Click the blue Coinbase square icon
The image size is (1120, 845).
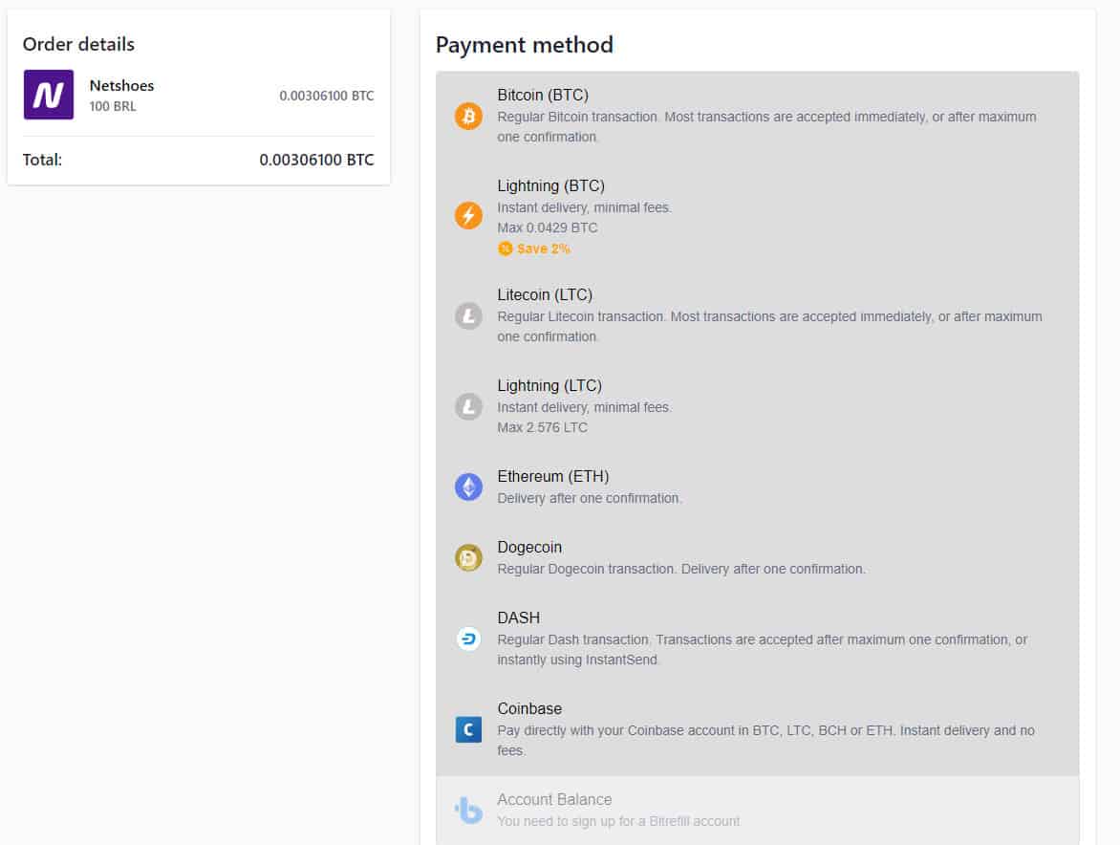(x=468, y=729)
